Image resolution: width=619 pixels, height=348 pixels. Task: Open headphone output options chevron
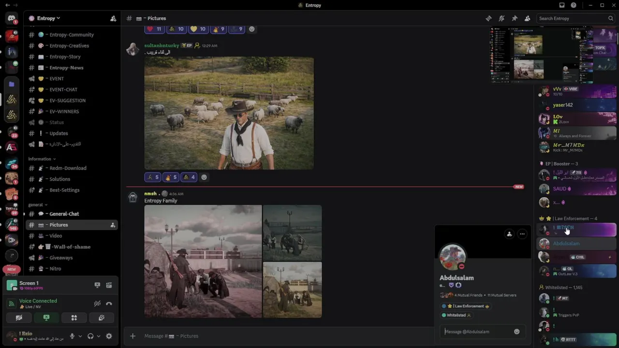click(99, 336)
